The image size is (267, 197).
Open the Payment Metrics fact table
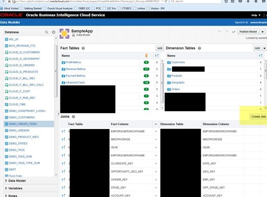(75, 76)
